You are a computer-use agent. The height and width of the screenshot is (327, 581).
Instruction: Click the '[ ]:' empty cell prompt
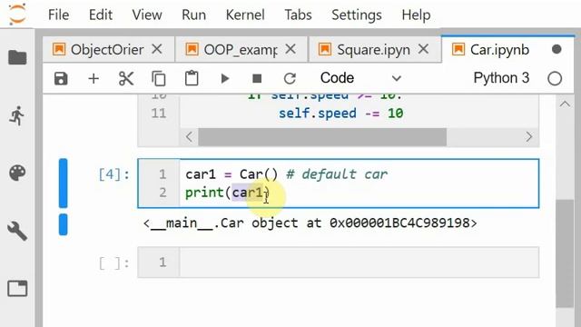[113, 263]
